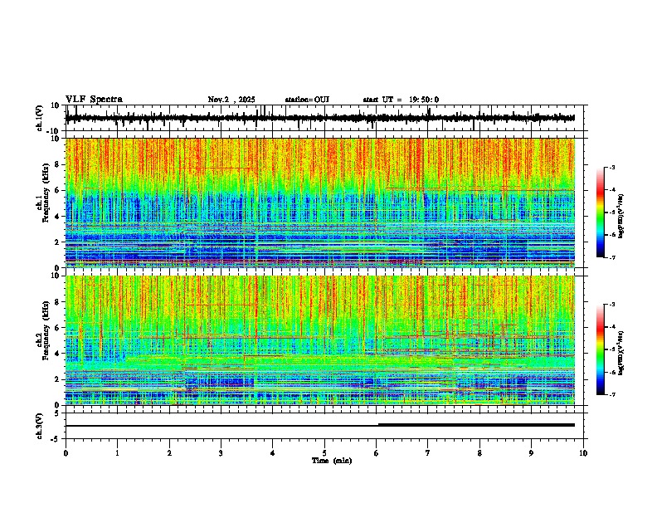Click the ch.1(V) waveform trace

coord(320,118)
